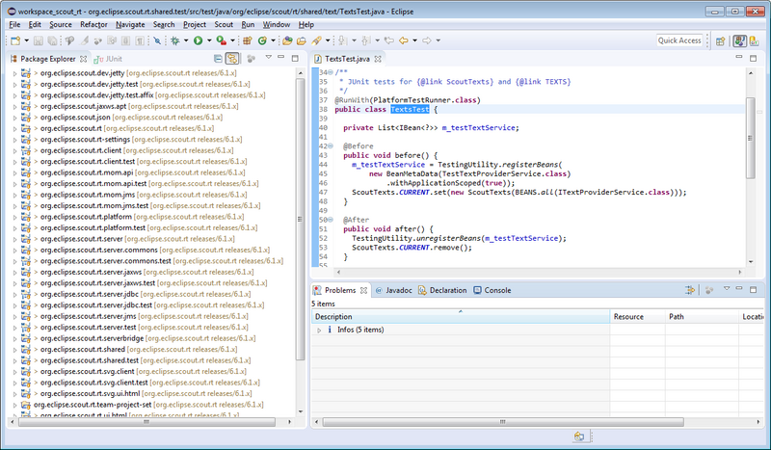Expand the org.eclipse.scout.json project

tap(14, 118)
